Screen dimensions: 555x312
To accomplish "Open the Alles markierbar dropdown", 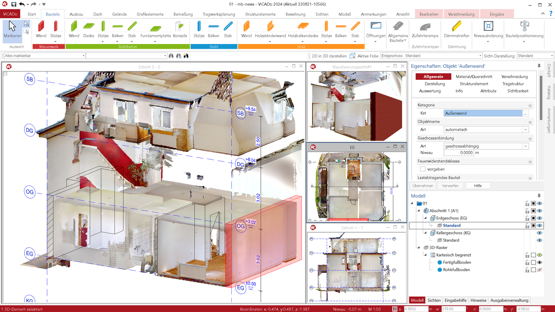I will [84, 56].
